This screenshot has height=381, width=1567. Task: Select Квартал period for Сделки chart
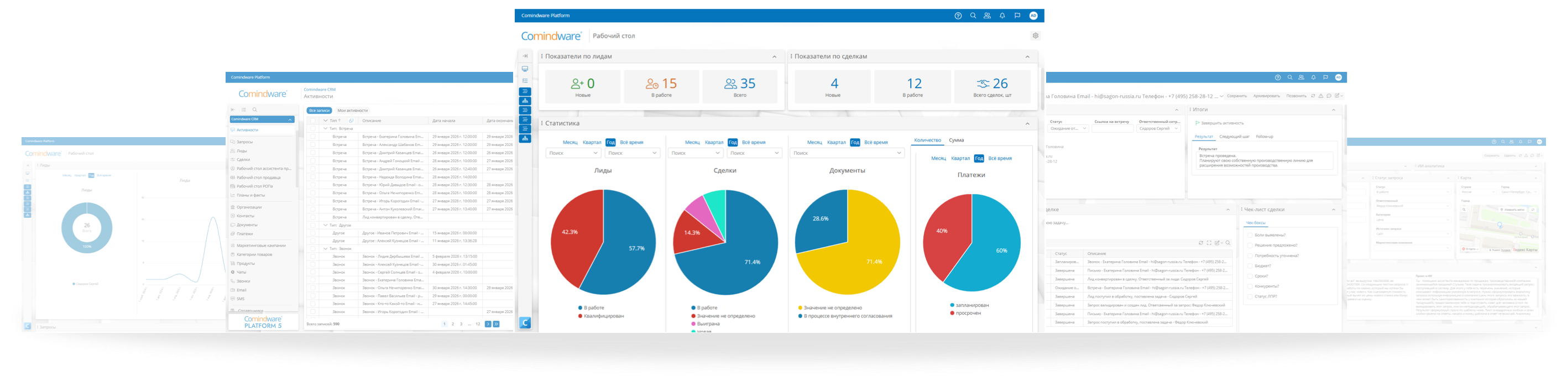(713, 143)
